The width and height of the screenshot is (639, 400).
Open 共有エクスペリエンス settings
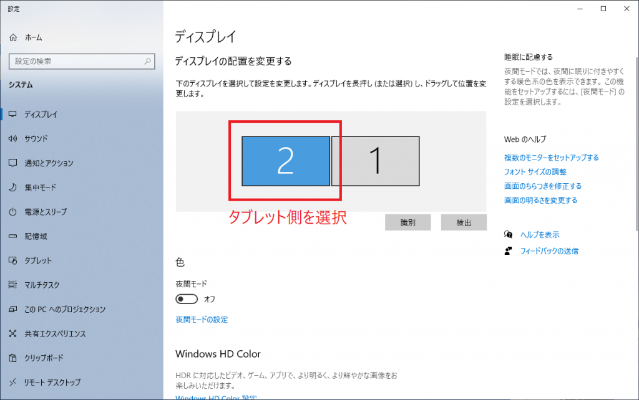[x=55, y=334]
